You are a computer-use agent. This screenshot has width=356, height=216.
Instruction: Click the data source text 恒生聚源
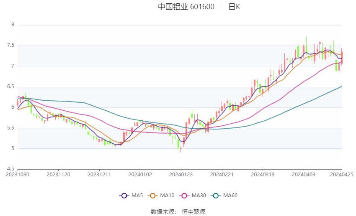(x=193, y=212)
